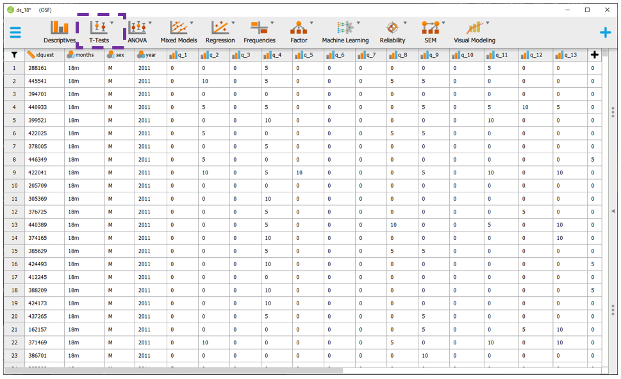This screenshot has width=621, height=379.
Task: Click the filter funnel icon
Action: (14, 55)
